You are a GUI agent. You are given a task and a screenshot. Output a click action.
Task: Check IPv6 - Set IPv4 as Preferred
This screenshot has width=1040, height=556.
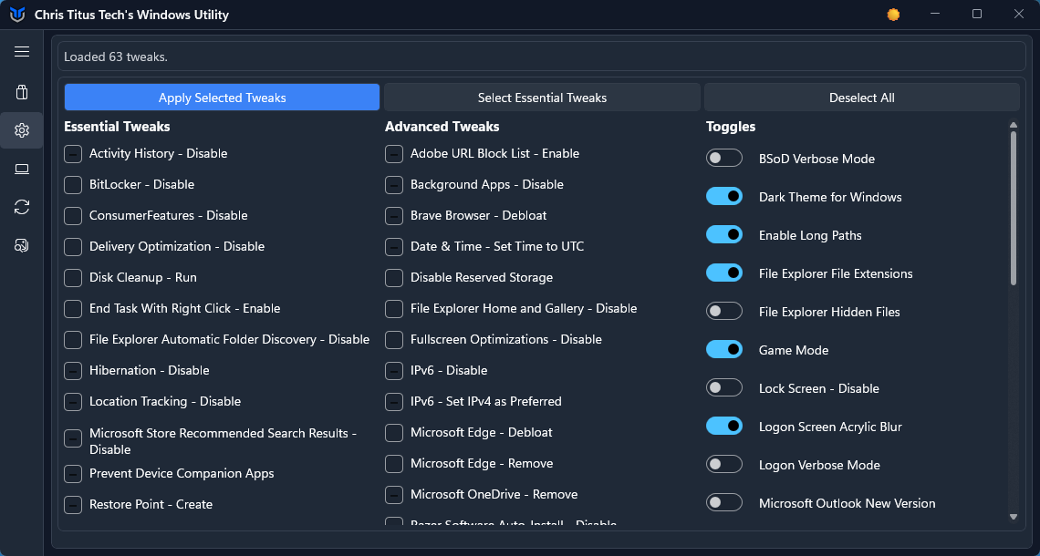click(394, 402)
